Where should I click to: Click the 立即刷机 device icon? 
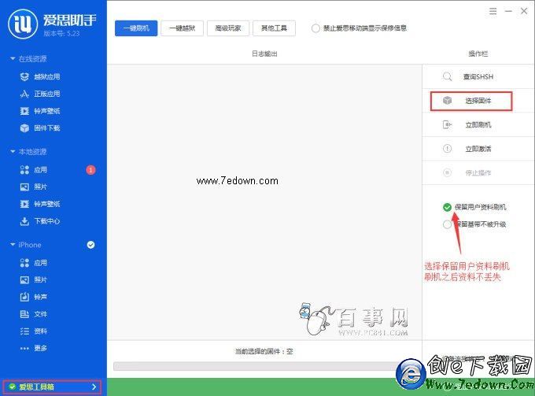(x=448, y=124)
